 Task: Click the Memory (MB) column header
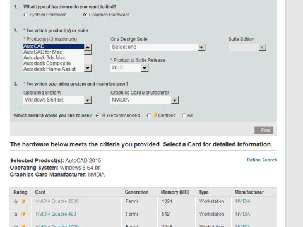[175, 192]
